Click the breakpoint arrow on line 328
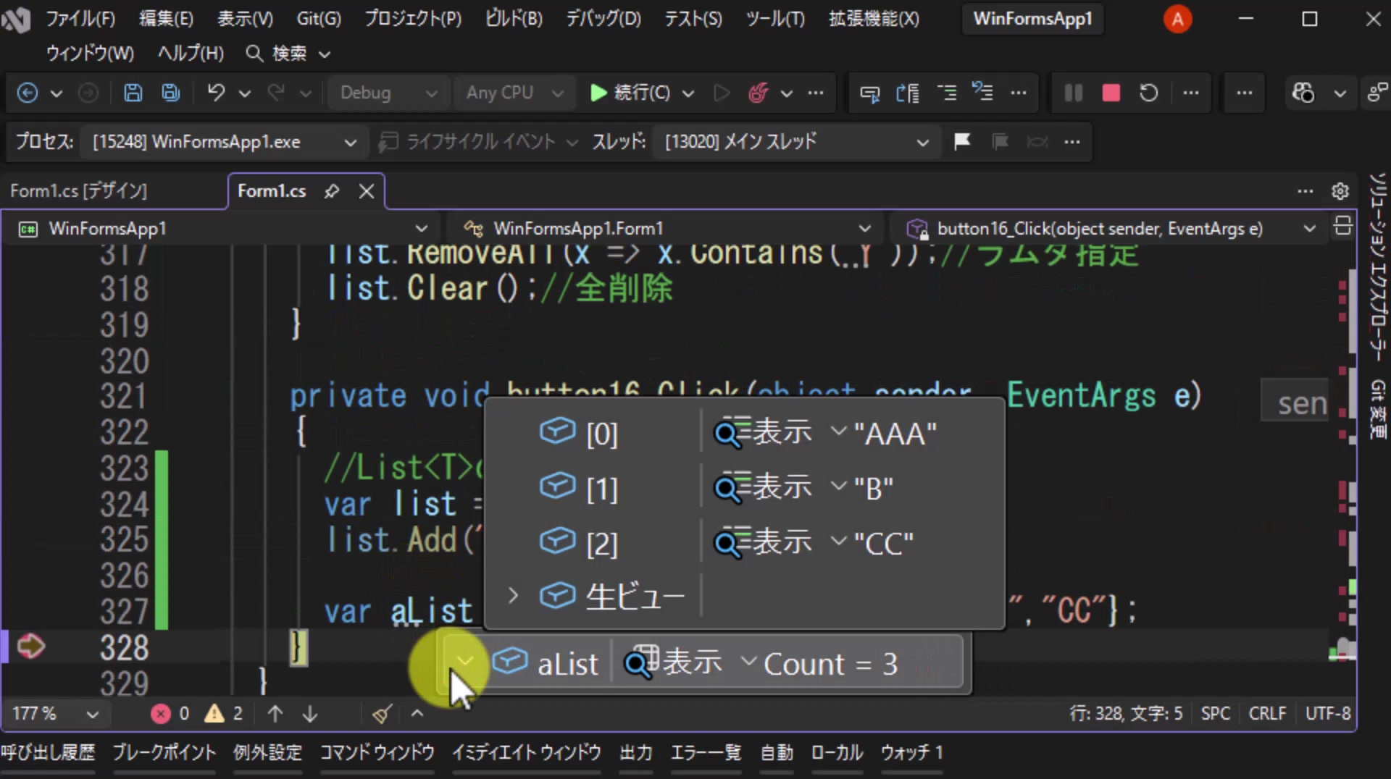Screen dimensions: 1391x779 30,647
